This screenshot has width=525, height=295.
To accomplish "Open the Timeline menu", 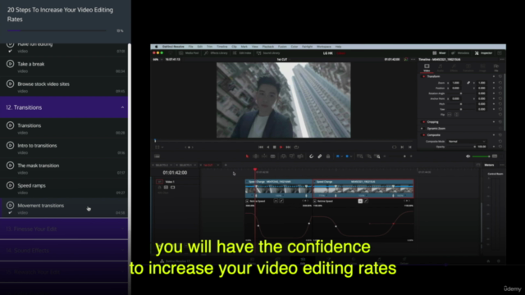I will pos(221,47).
